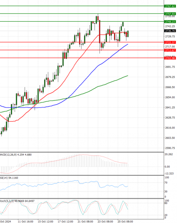Click the 2628.75 price scale value
Viewport: 177px width, 223px height.
170,118
